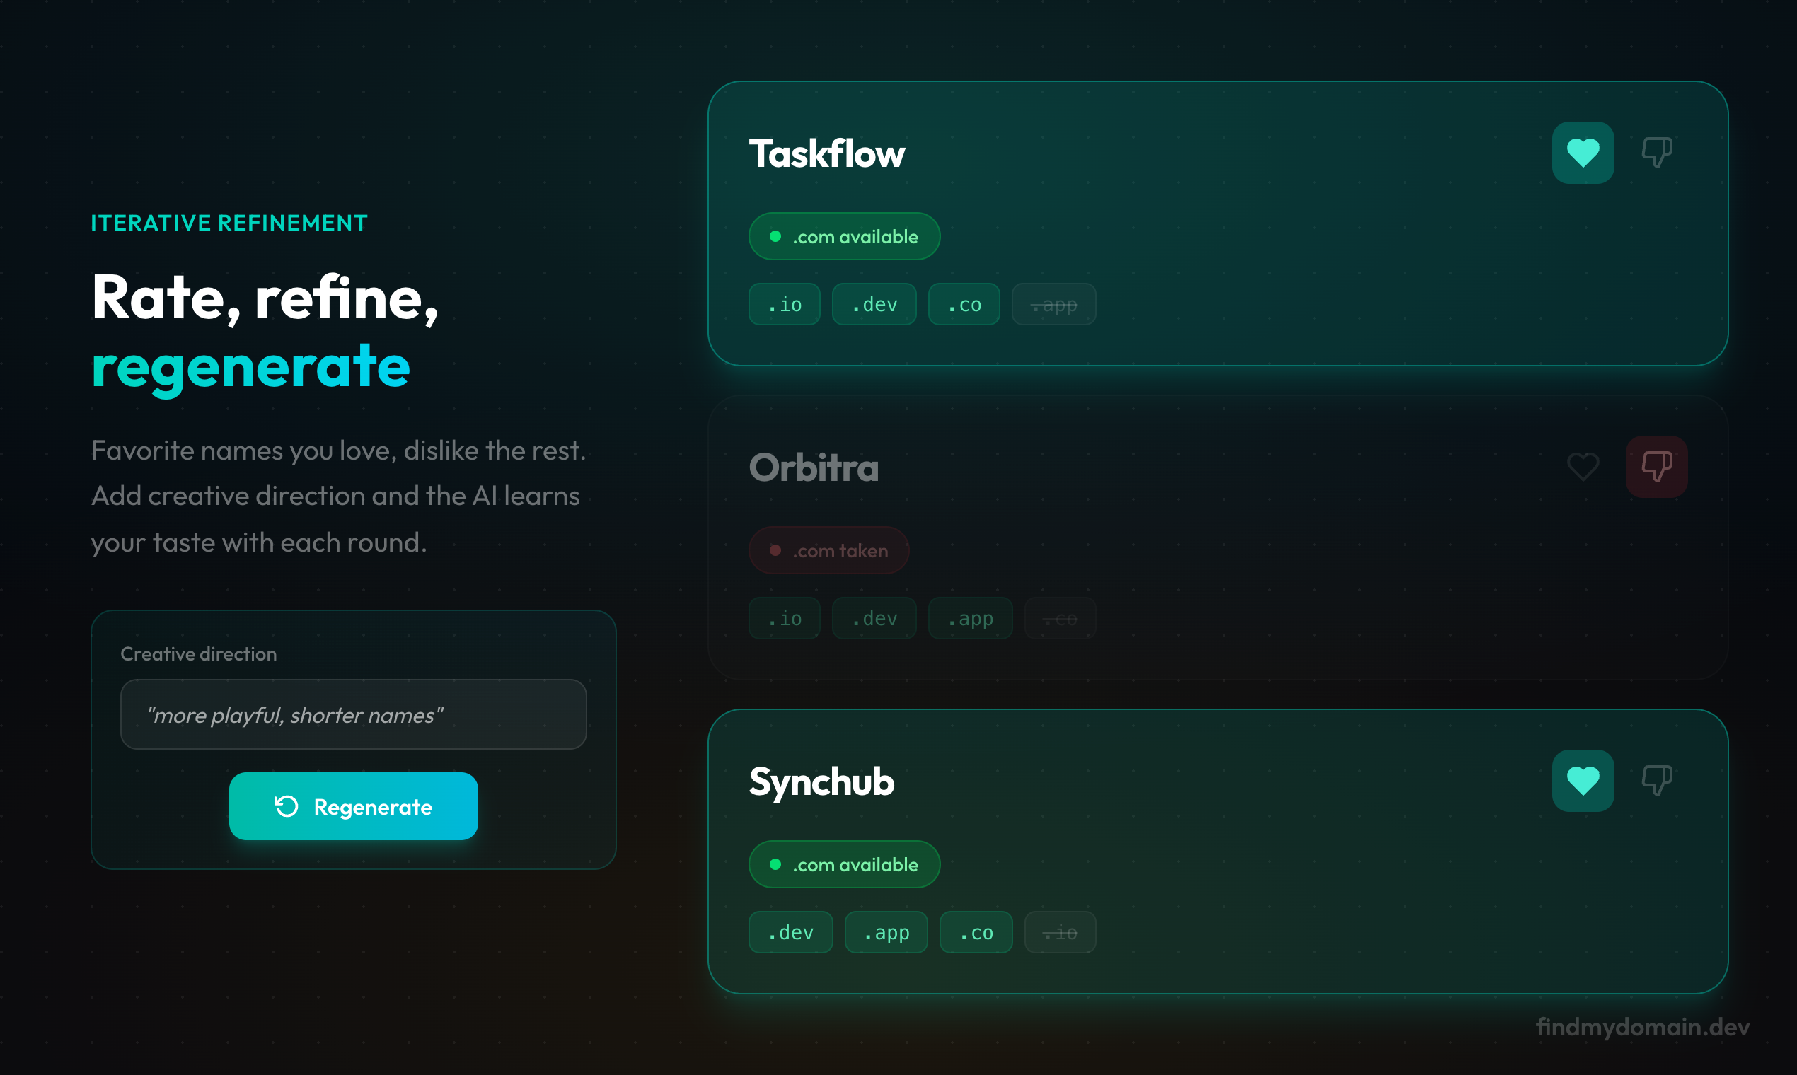
Task: Expand the .app chip under Orbitra
Action: pos(970,619)
